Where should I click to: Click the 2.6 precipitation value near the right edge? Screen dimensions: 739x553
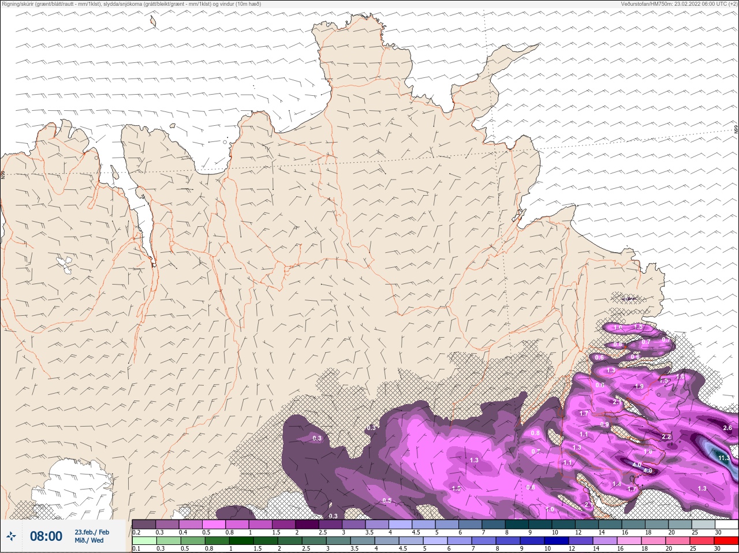click(x=727, y=428)
